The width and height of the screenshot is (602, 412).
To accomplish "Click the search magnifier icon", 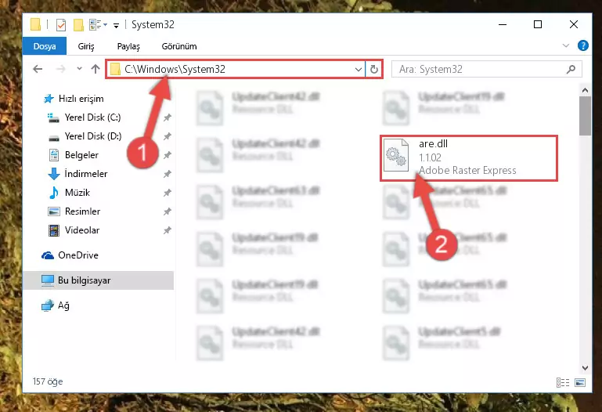I will click(571, 69).
